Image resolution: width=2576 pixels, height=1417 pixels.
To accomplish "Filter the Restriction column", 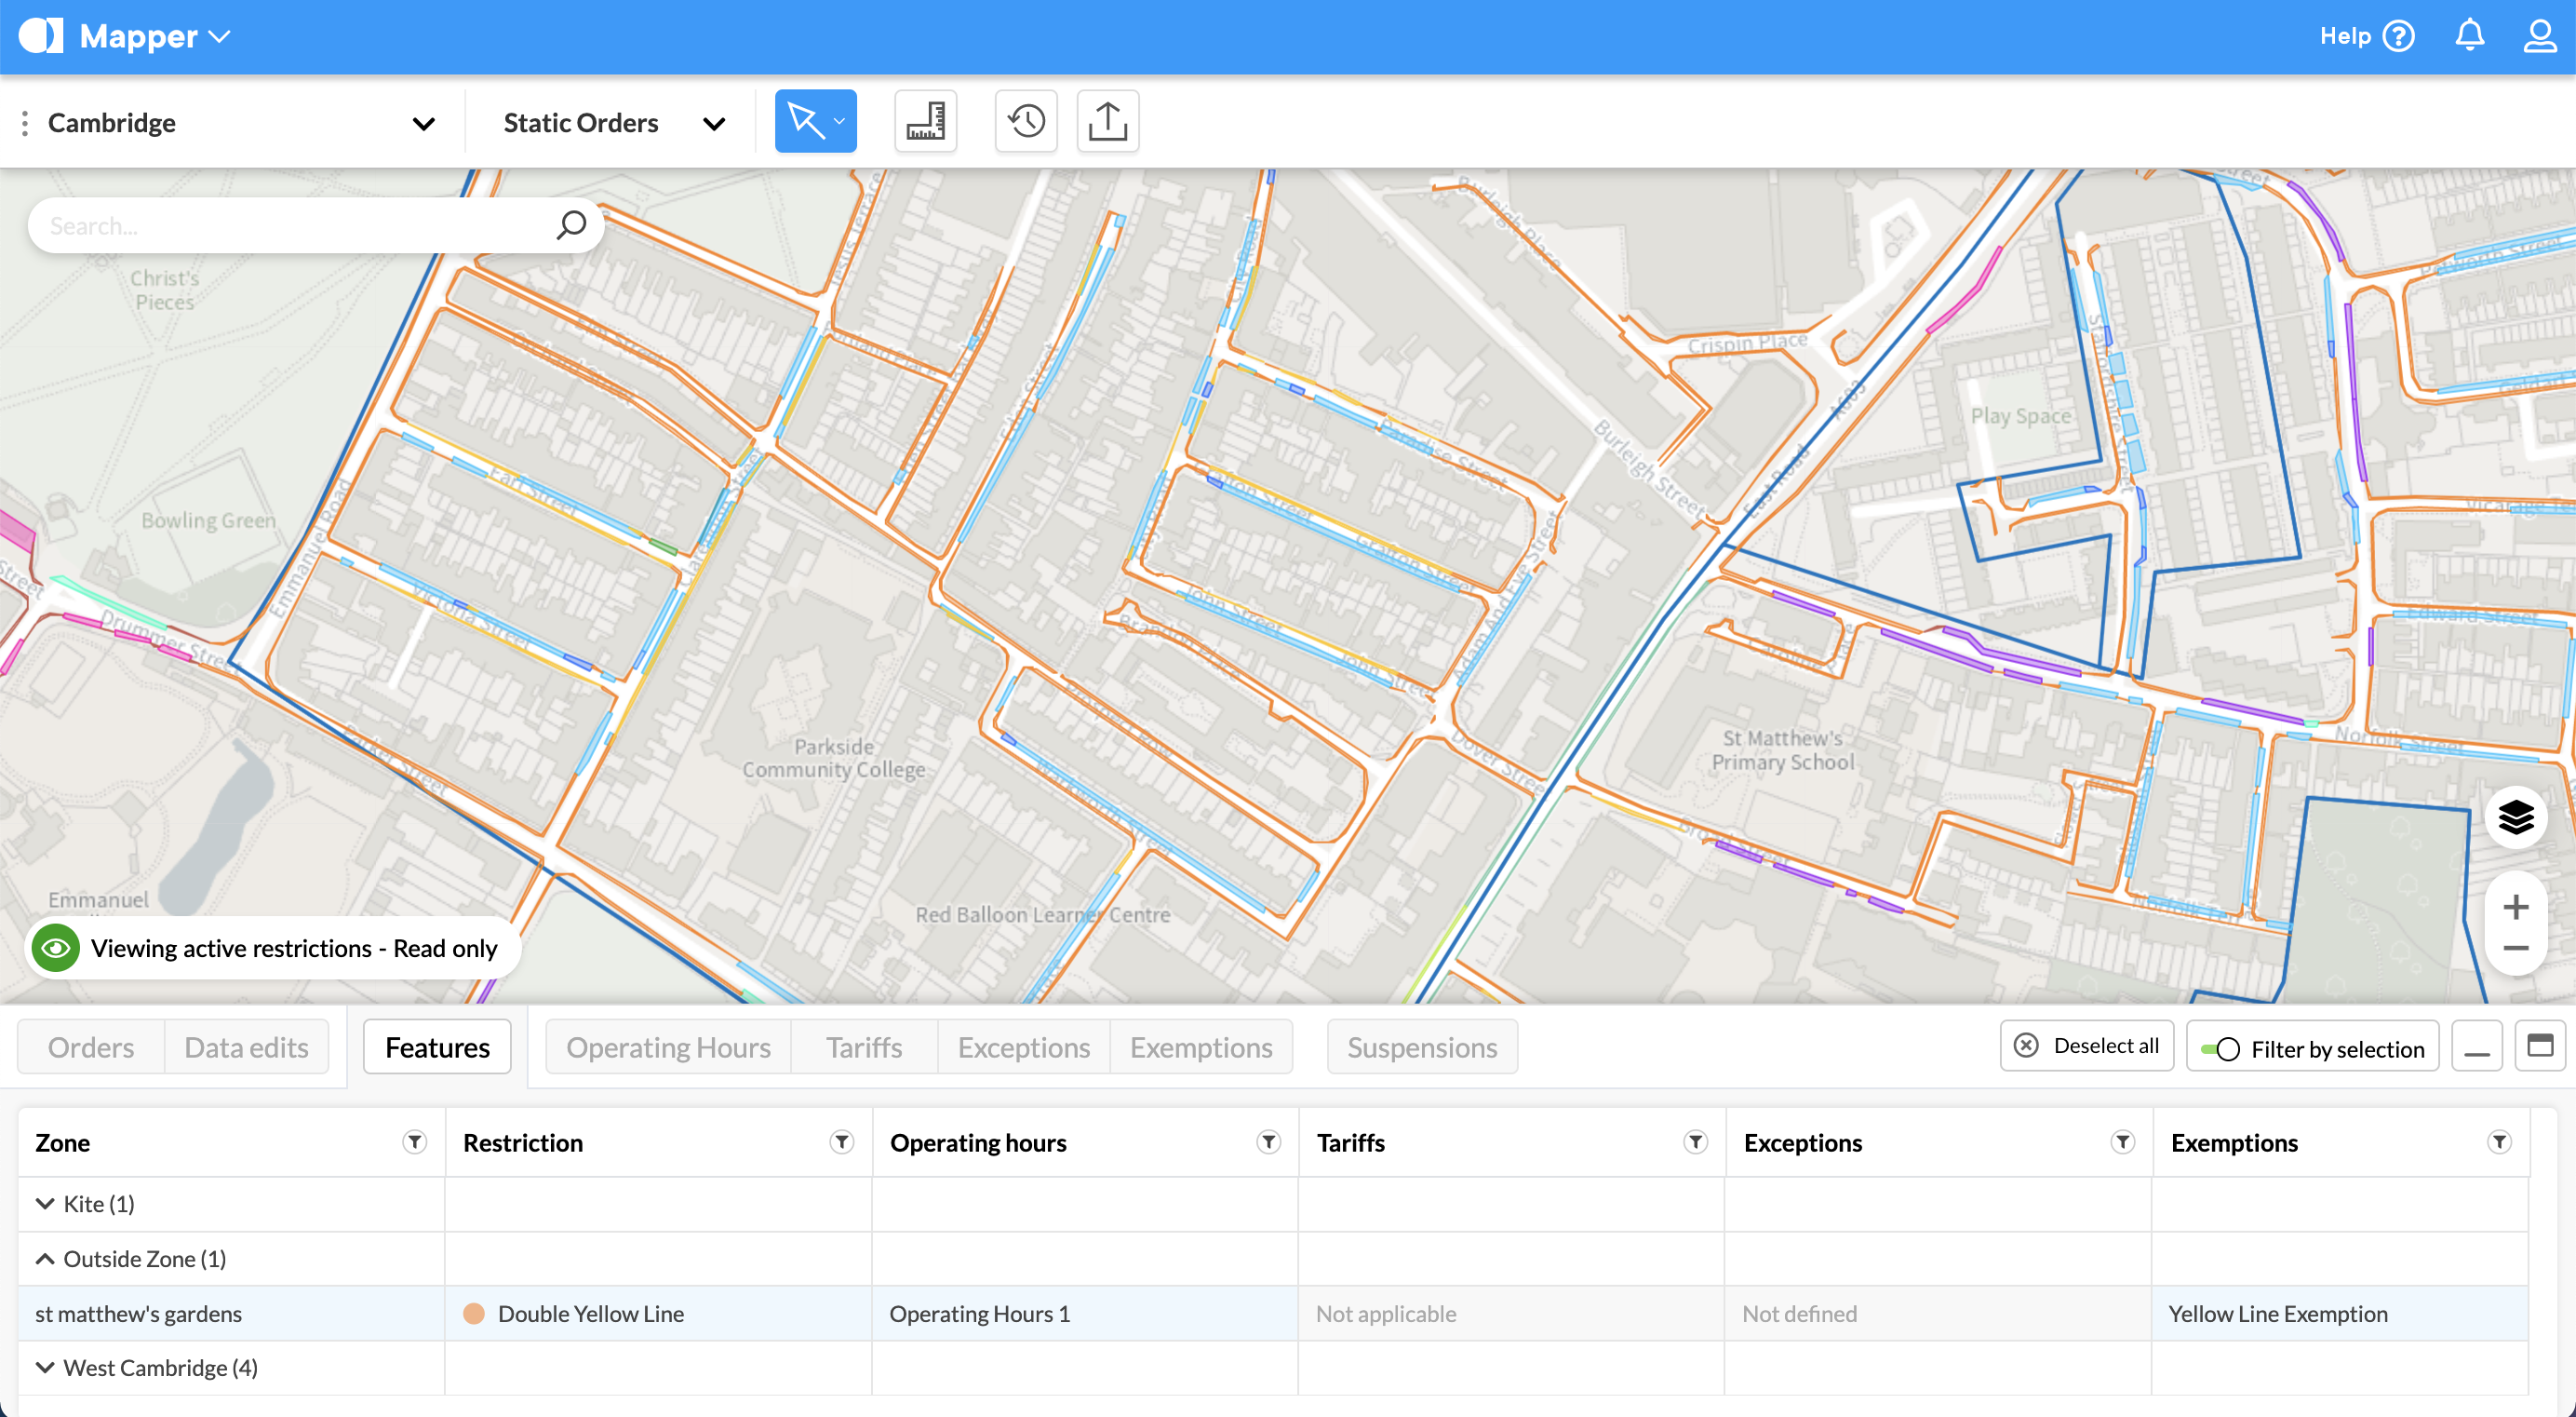I will (x=841, y=1141).
